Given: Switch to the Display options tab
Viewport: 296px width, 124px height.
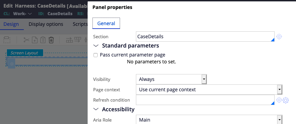Looking at the screenshot, I should [46, 24].
